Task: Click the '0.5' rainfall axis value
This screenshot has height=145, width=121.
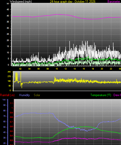Action: pyautogui.click(x=11, y=131)
